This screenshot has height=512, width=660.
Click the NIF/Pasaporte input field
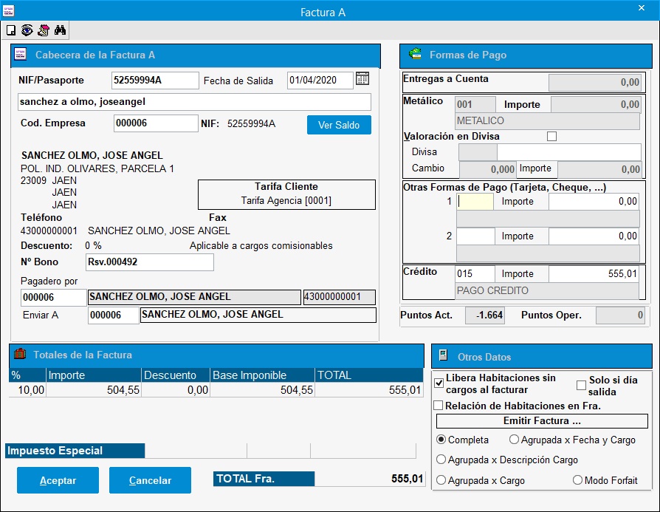tap(155, 80)
